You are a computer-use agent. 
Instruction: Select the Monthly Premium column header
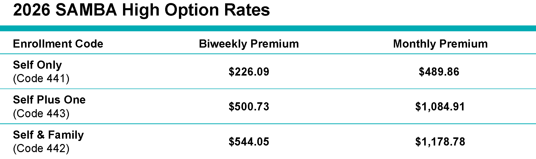click(440, 44)
